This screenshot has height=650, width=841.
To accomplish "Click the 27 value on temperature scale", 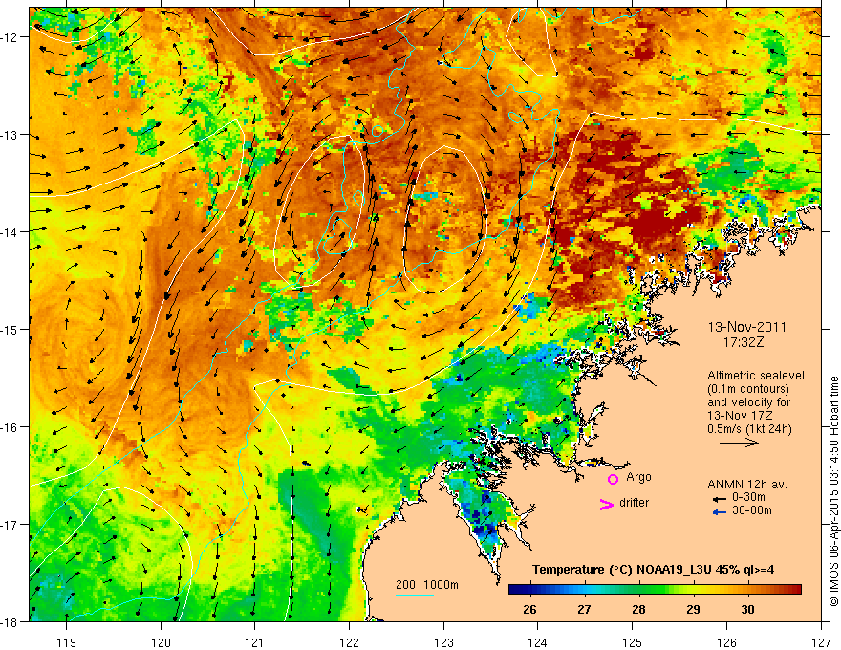I will tap(584, 609).
